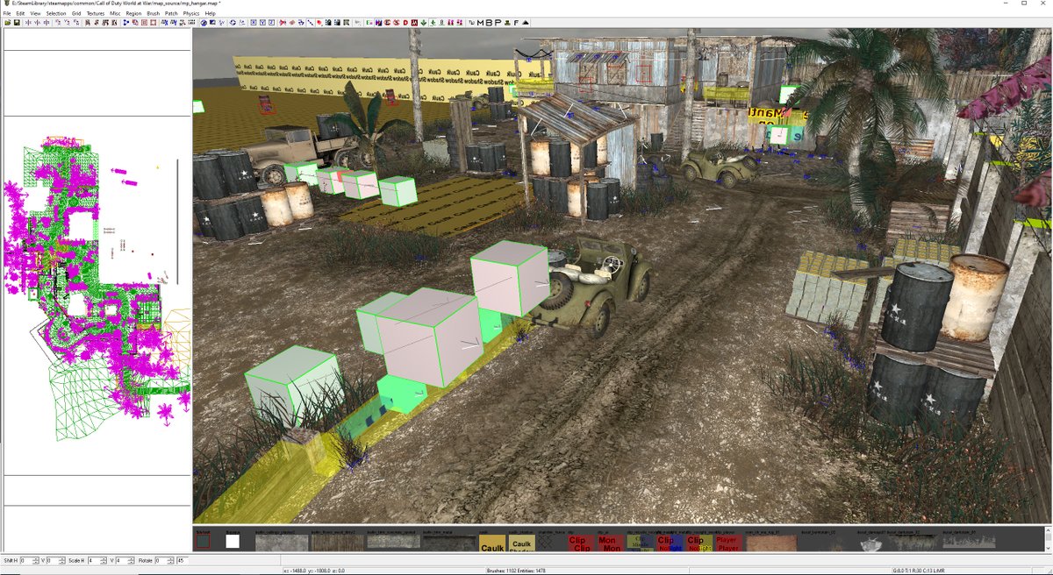Image resolution: width=1053 pixels, height=575 pixels.
Task: Select the red-outlined first texture swatch
Action: coord(203,542)
